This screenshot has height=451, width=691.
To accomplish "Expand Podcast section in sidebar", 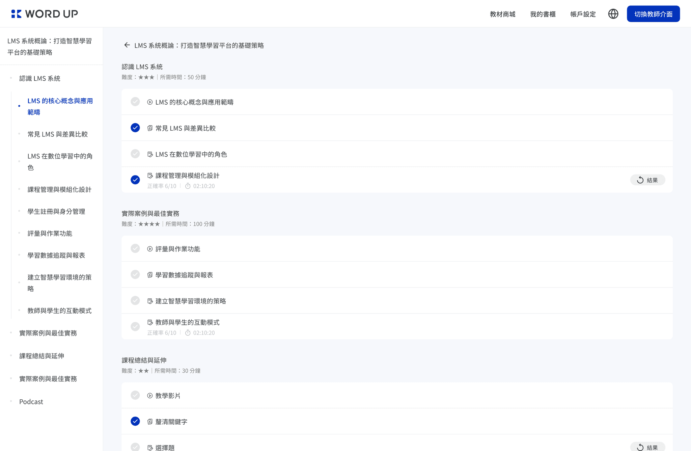I will (x=31, y=402).
